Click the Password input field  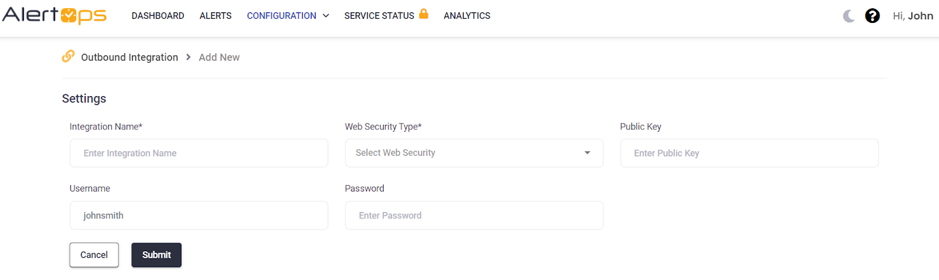(x=474, y=216)
